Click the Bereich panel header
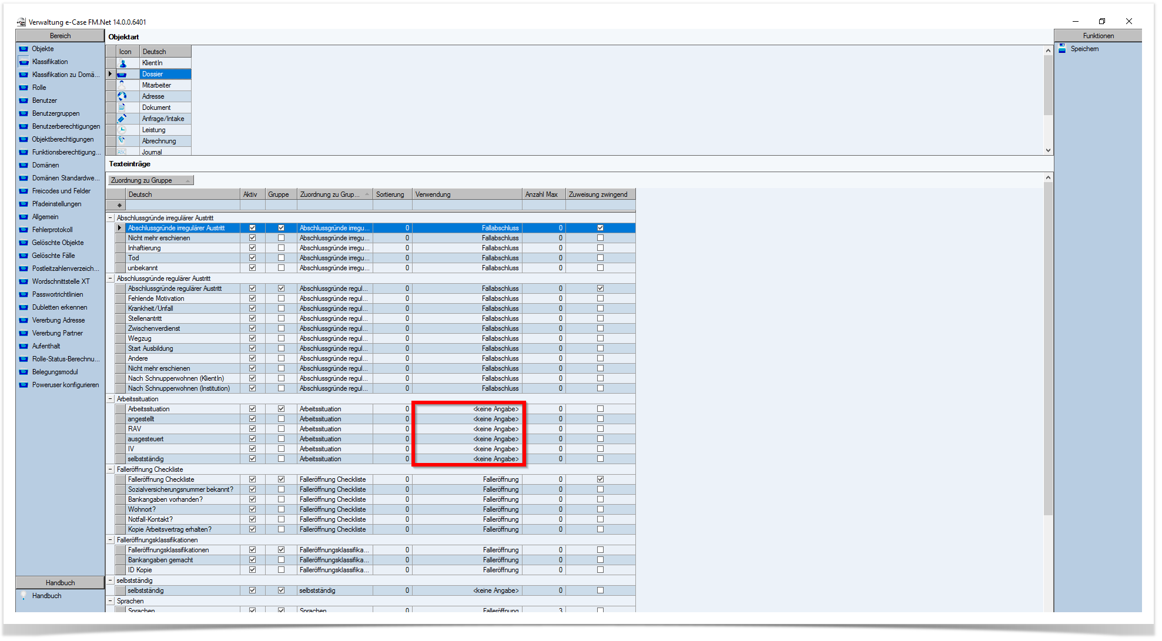The height and width of the screenshot is (641, 1162). coord(60,36)
